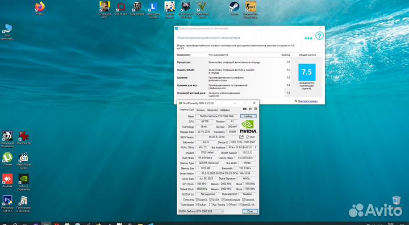Switch to the Advanced tab in GPU-Z
Screen dimensions: 409x225
[212, 110]
